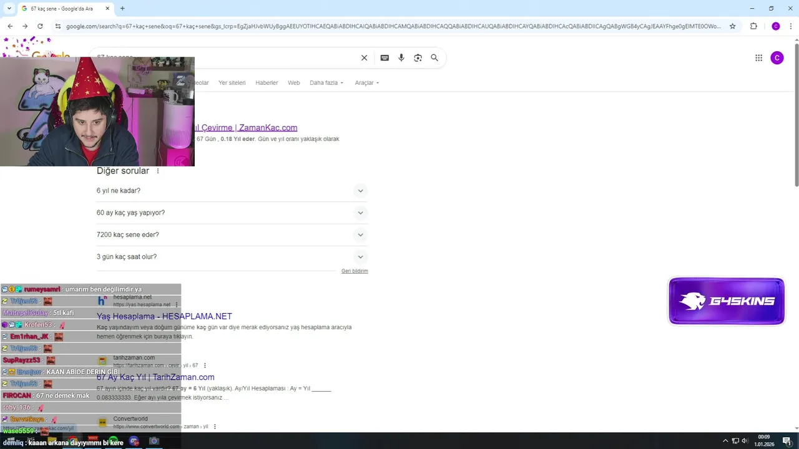
Task: Open the Google apps grid
Action: point(758,58)
